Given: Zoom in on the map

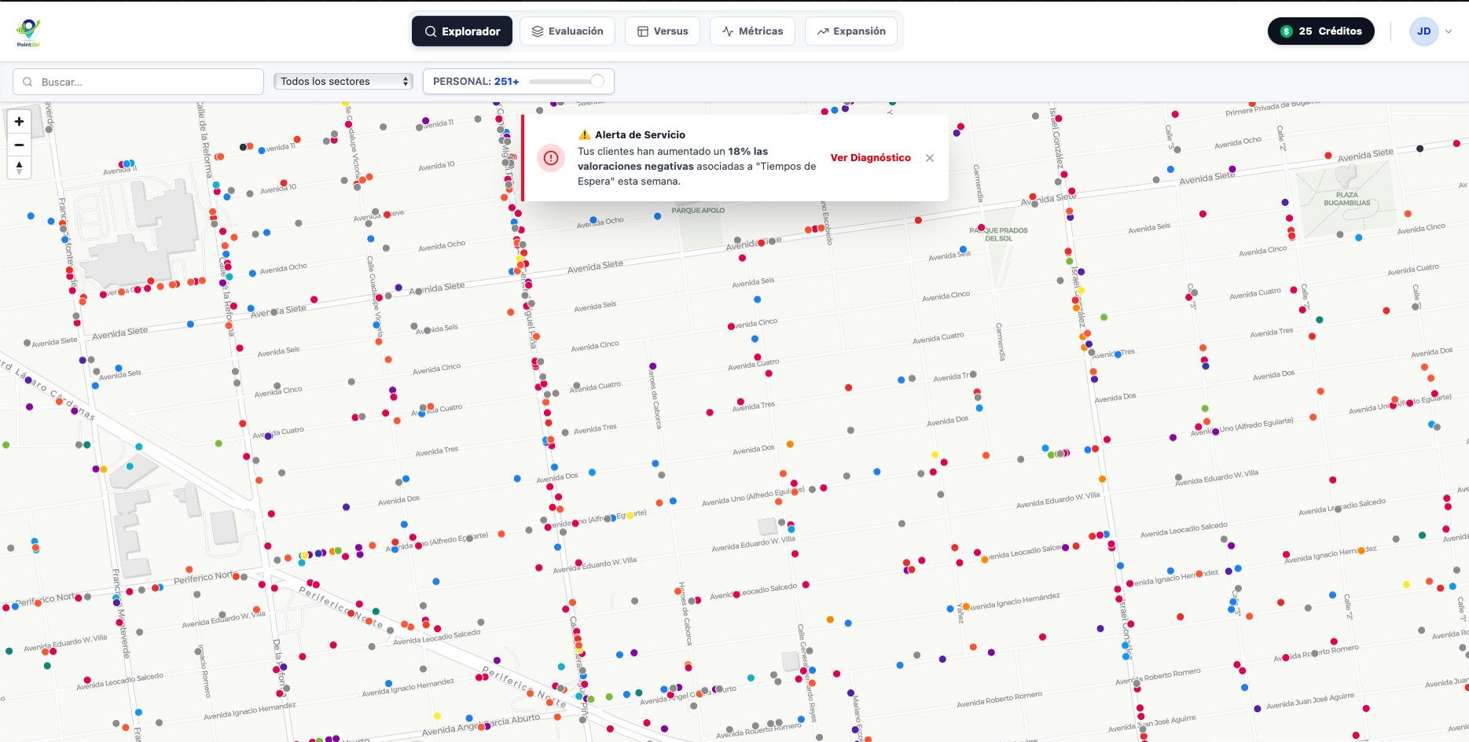Looking at the screenshot, I should tap(20, 122).
